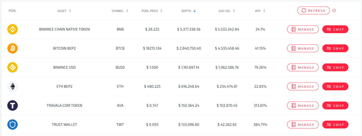Refresh the pool list
Screen dimensions: 362x136
313,10
